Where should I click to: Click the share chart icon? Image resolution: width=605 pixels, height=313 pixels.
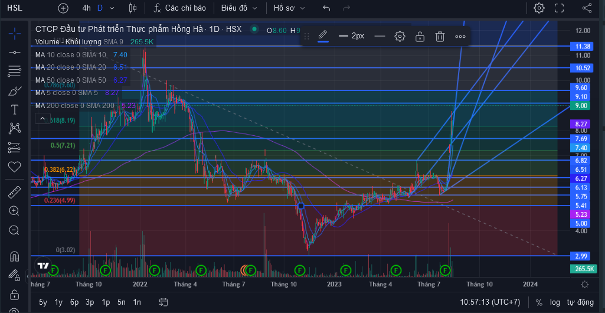pos(587,8)
